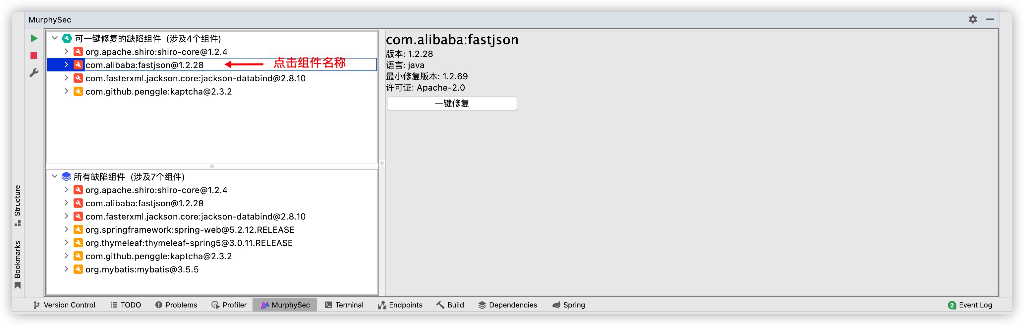1024x326 pixels.
Task: Open the Spring tab
Action: tap(568, 305)
